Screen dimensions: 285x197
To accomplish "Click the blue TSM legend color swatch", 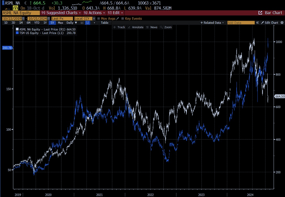I will coord(17,33).
